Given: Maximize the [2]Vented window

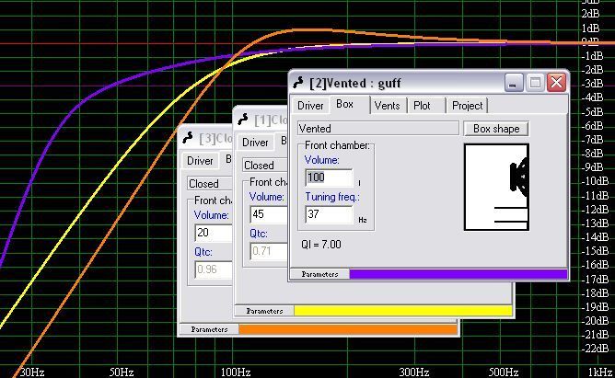Looking at the screenshot, I should coord(535,83).
